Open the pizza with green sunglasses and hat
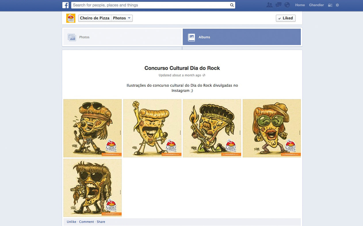Viewport: 363px width, 226px height. [x=272, y=128]
